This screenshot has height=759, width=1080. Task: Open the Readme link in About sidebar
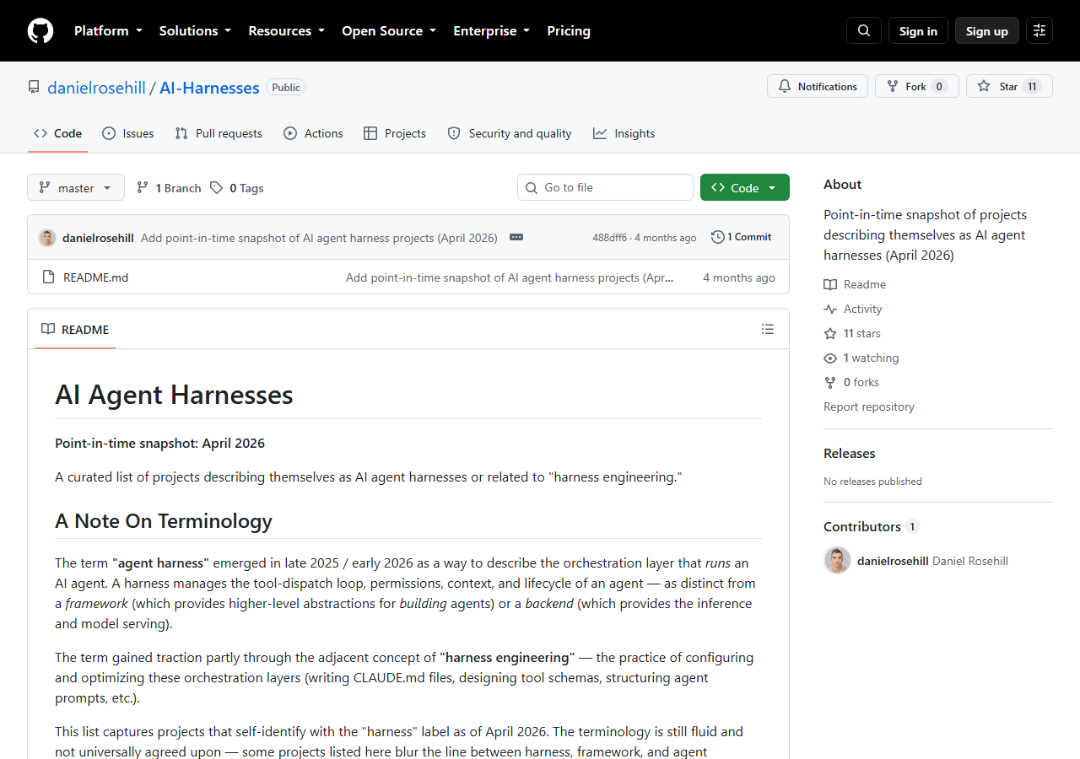855,284
